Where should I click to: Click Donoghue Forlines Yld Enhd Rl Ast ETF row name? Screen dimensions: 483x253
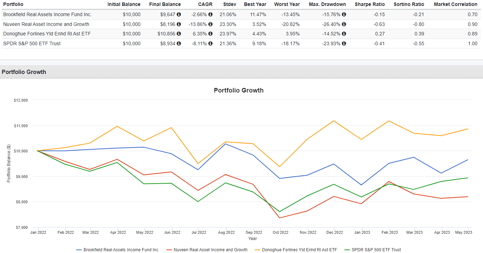coord(47,34)
